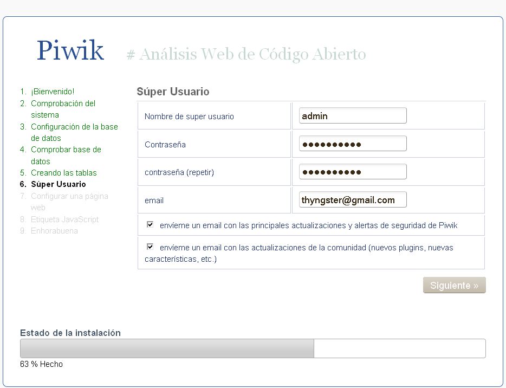Click the 'Súper Usuario' form heading
This screenshot has height=388, width=506.
173,92
